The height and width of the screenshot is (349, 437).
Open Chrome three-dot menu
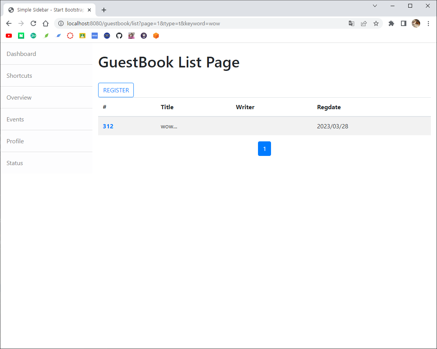click(428, 23)
